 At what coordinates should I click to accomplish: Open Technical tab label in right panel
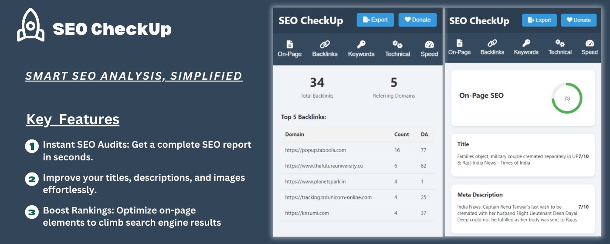(x=560, y=52)
